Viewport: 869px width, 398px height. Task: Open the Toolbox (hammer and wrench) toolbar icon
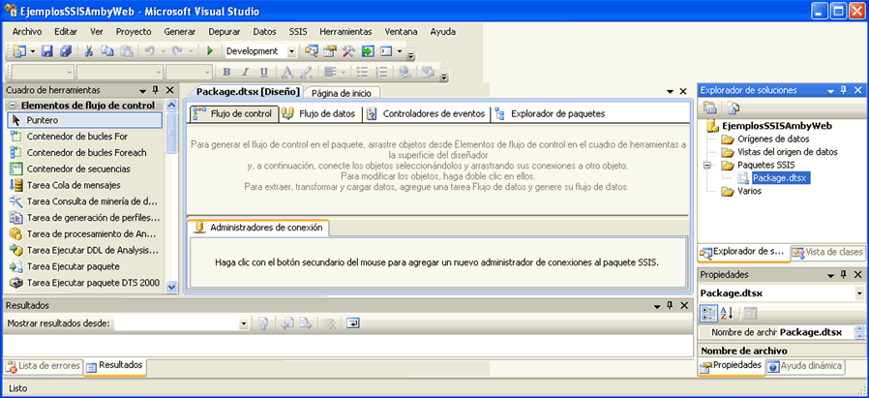(x=348, y=51)
